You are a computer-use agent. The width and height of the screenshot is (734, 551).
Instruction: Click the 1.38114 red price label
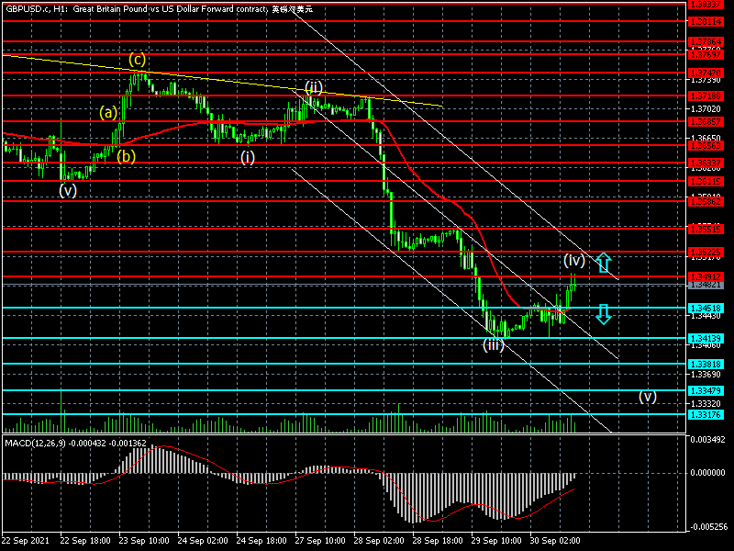click(706, 21)
